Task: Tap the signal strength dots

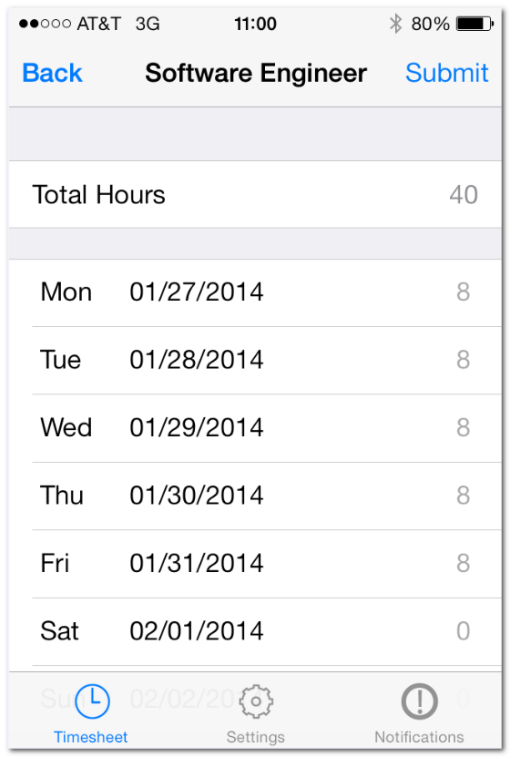Action: (x=45, y=23)
